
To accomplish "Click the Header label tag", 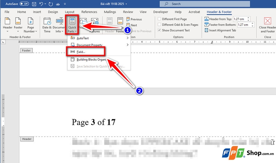I will click(x=27, y=139).
